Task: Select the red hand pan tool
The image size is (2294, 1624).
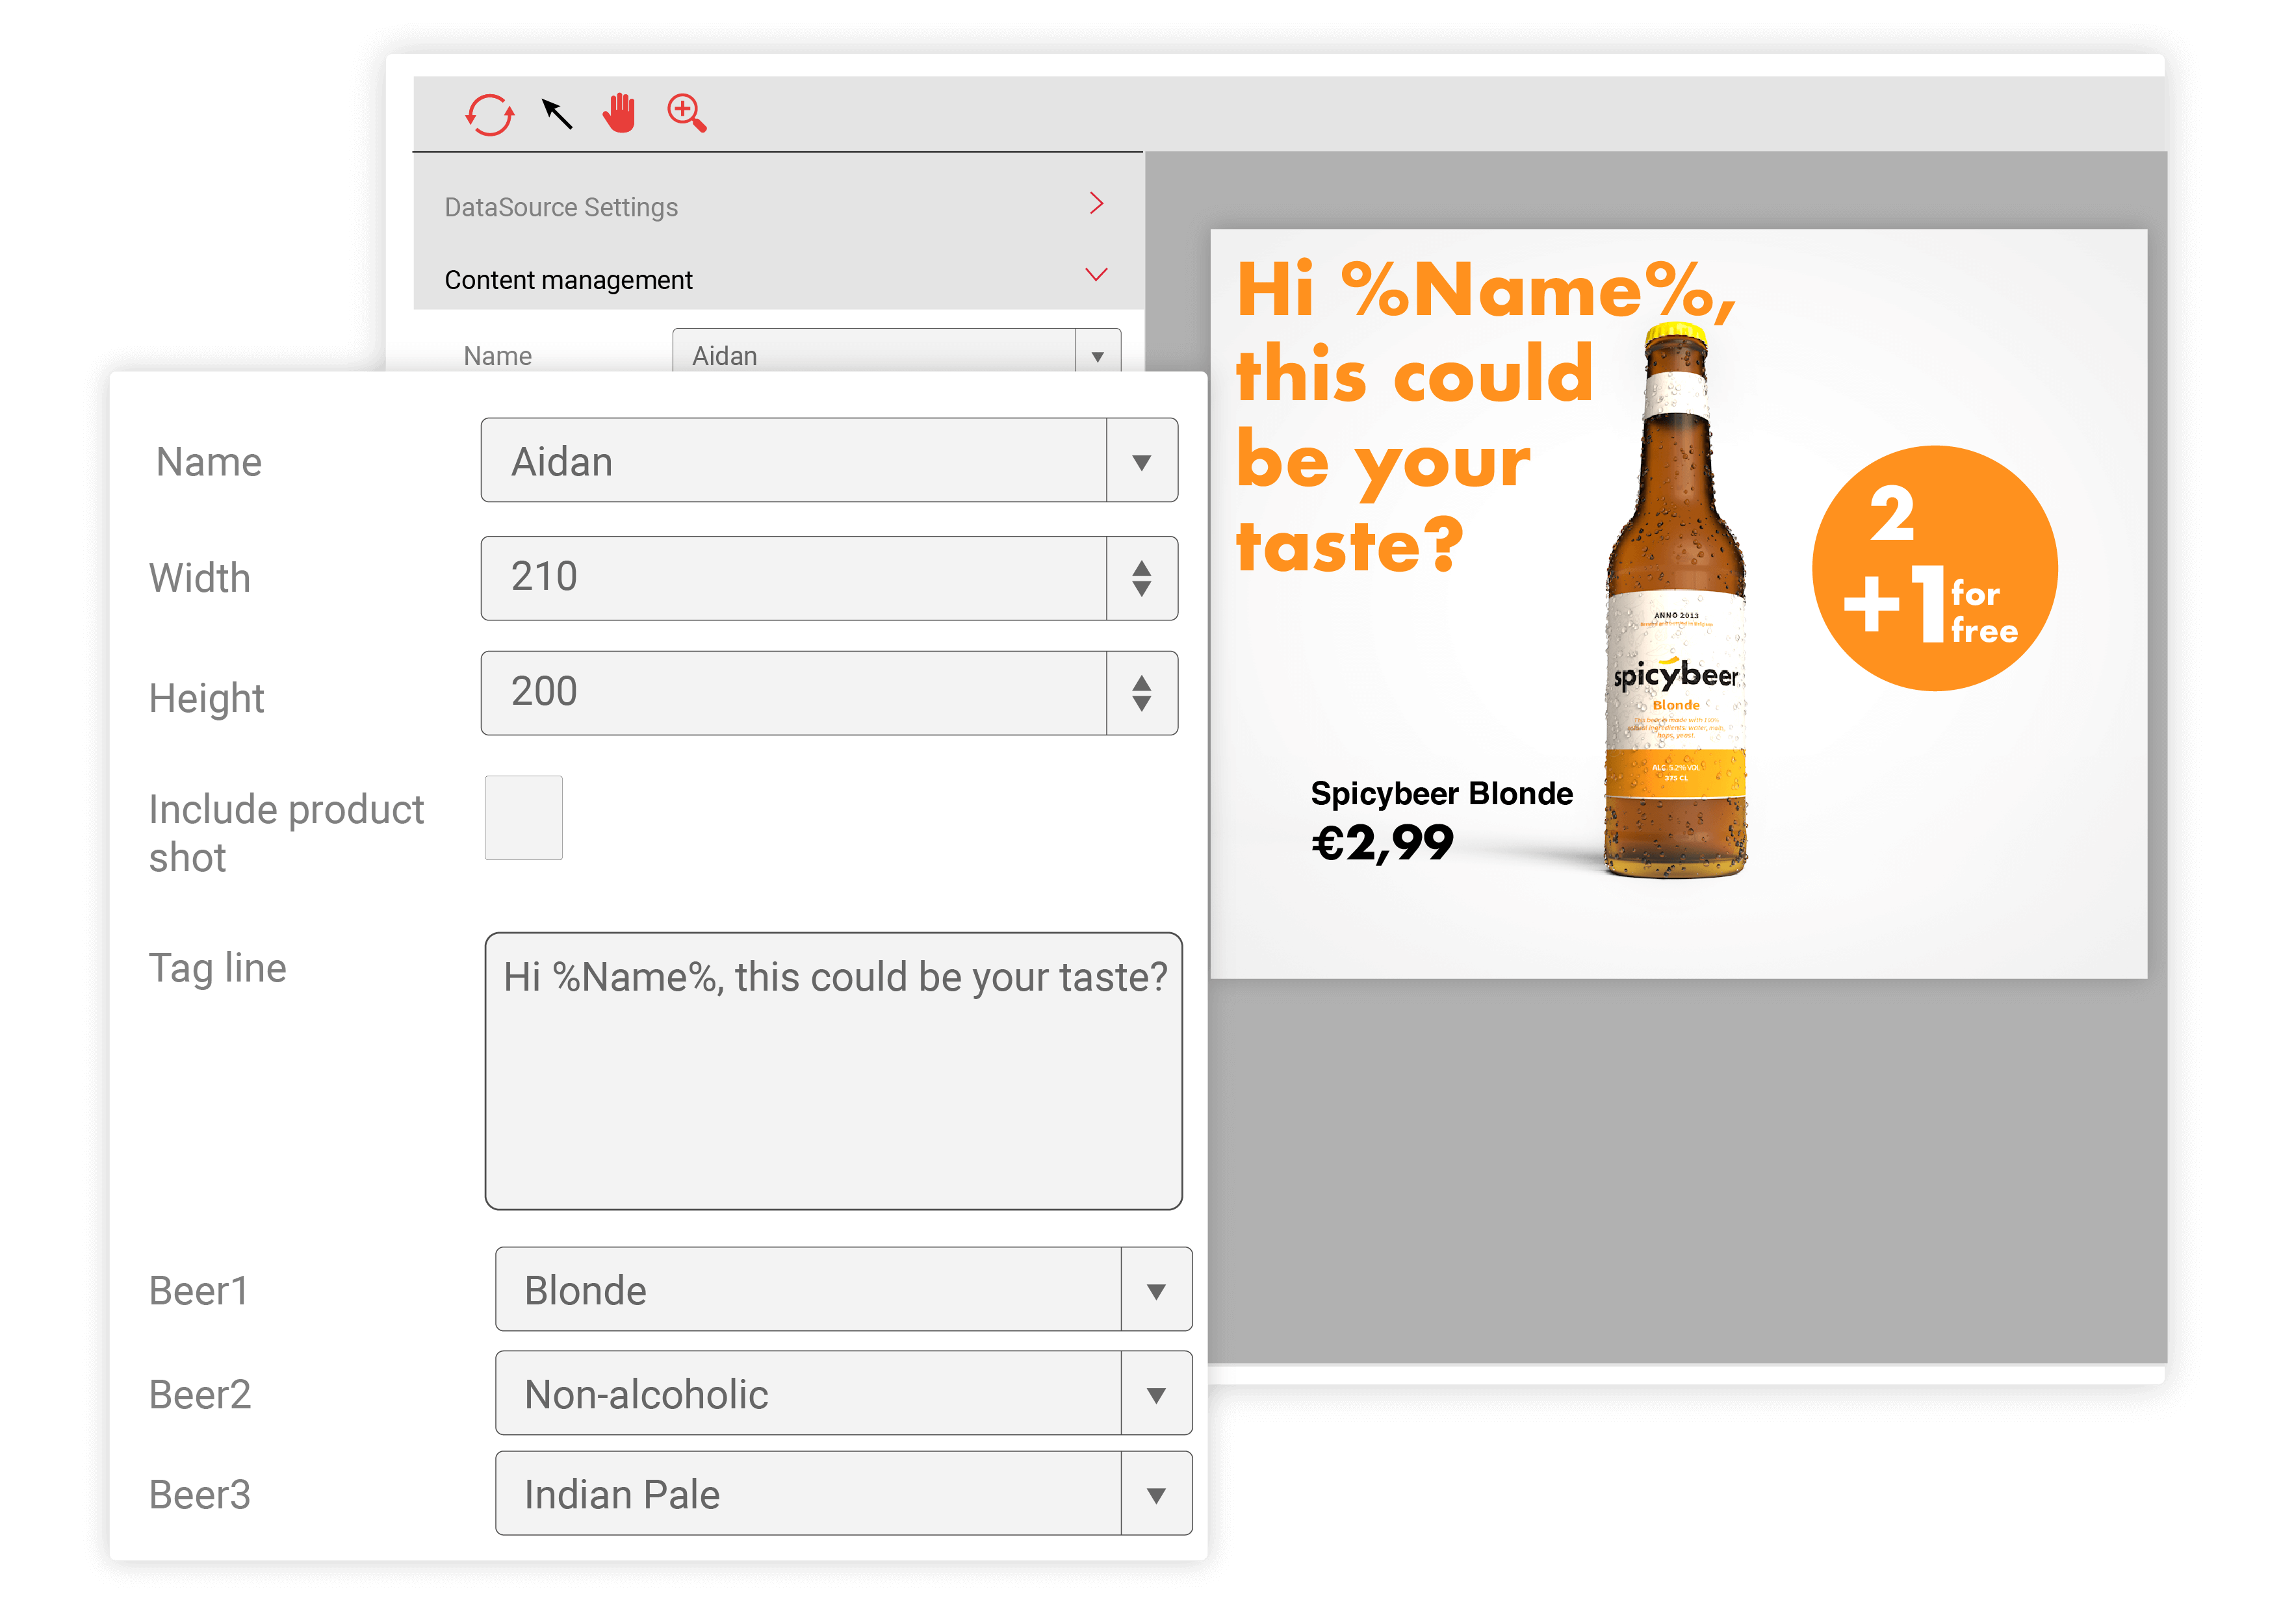Action: [620, 113]
